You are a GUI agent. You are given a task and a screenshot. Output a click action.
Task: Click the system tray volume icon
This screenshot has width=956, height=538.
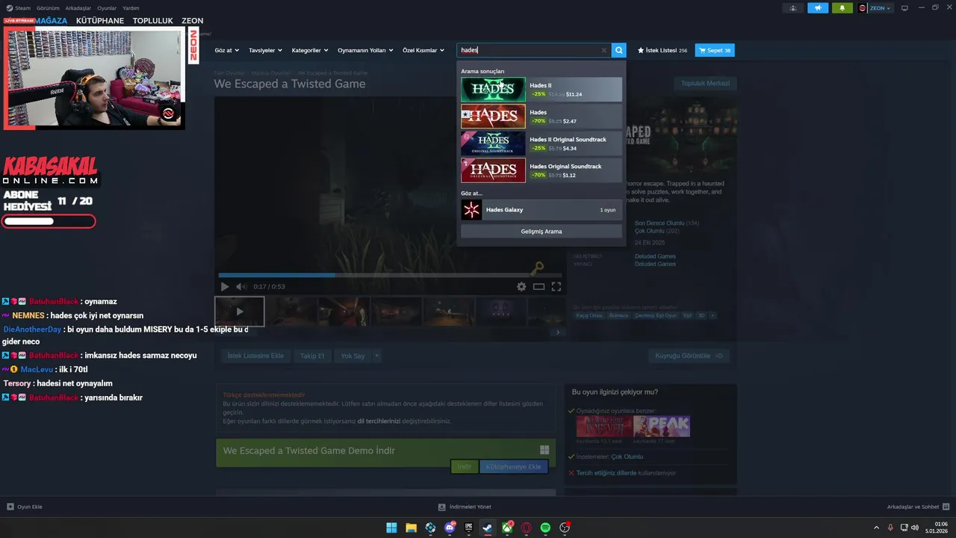click(915, 528)
